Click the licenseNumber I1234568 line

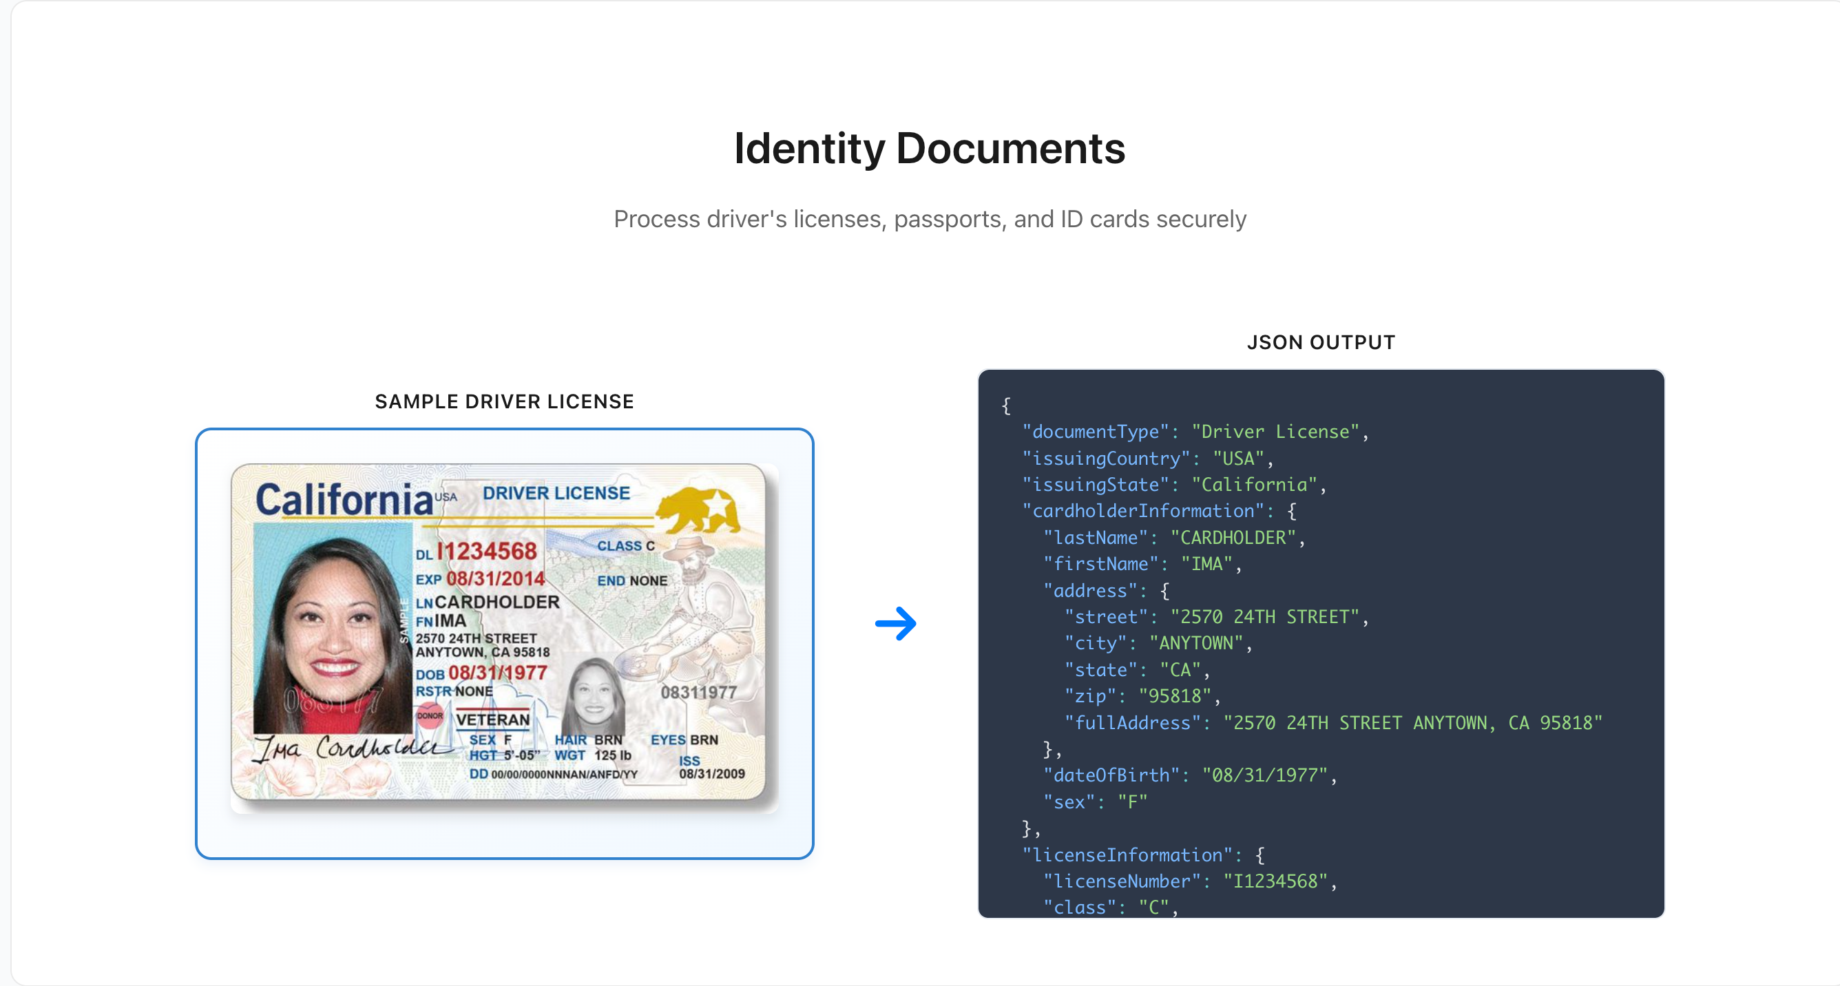coord(1189,881)
